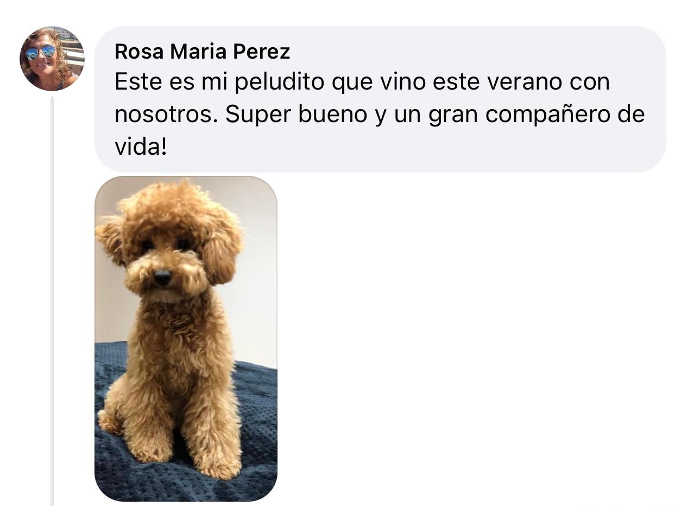
Task: Click the commenter name Rosa Maria Perez
Action: [x=203, y=52]
